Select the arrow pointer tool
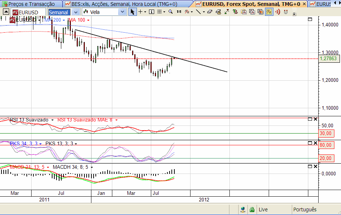 click(x=132, y=12)
